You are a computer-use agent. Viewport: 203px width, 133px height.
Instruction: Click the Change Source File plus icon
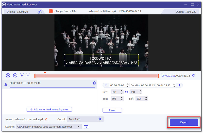51,11
